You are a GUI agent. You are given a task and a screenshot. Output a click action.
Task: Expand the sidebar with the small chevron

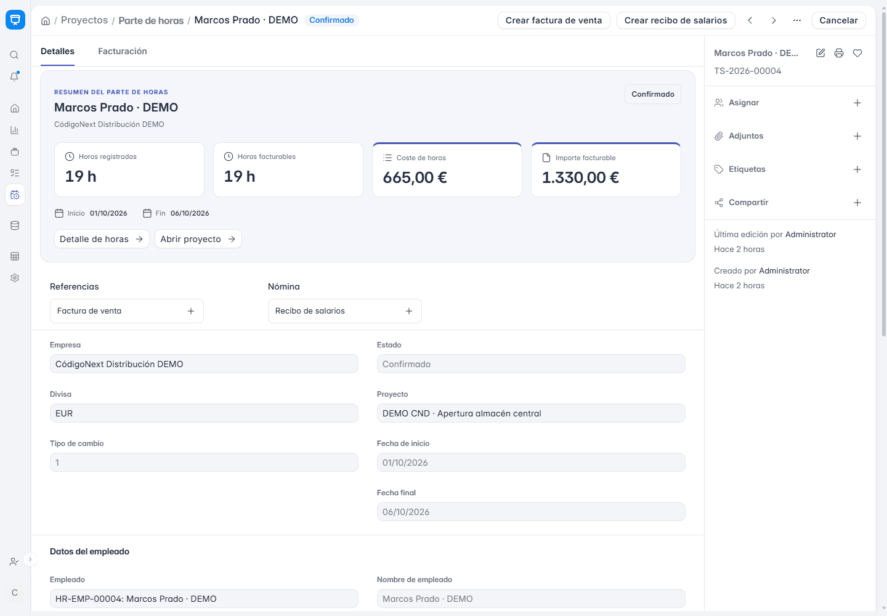[30, 559]
